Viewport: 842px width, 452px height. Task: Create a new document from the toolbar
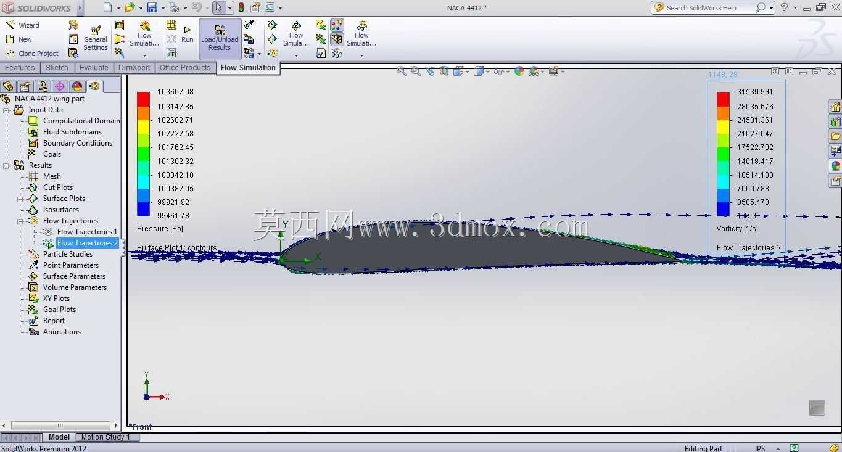pyautogui.click(x=107, y=7)
